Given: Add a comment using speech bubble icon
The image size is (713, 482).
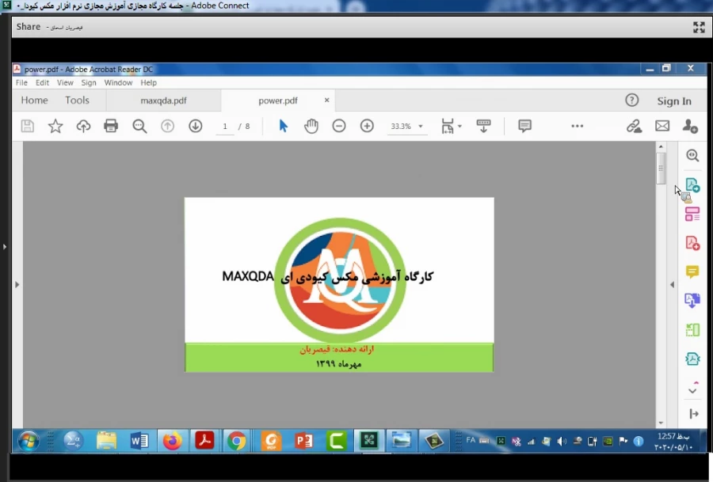Looking at the screenshot, I should pyautogui.click(x=524, y=126).
